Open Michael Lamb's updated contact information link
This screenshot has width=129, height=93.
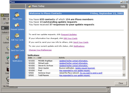[x=73, y=63]
